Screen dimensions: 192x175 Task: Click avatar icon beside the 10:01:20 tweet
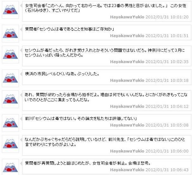[x=10, y=10]
